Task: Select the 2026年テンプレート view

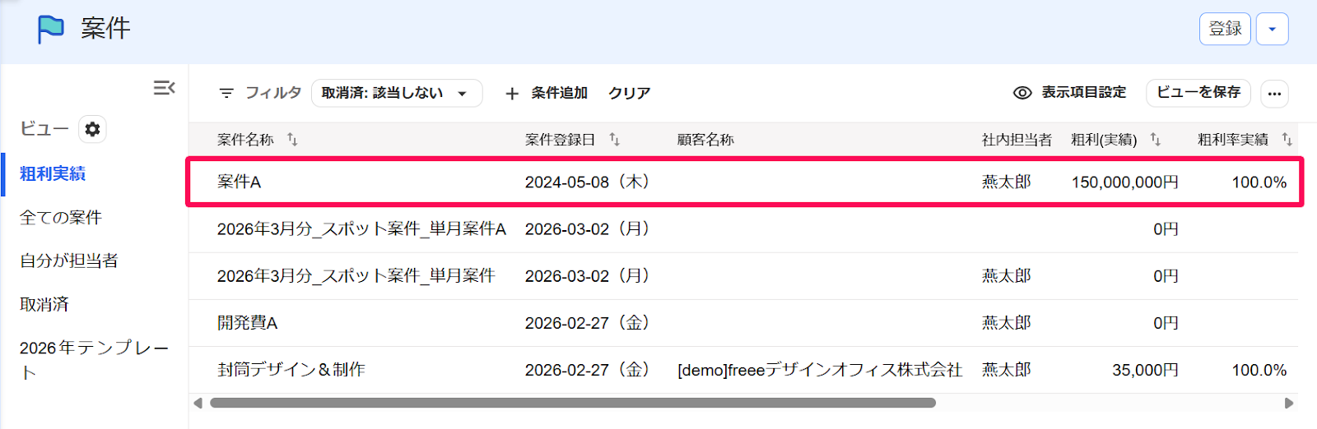Action: (x=94, y=360)
